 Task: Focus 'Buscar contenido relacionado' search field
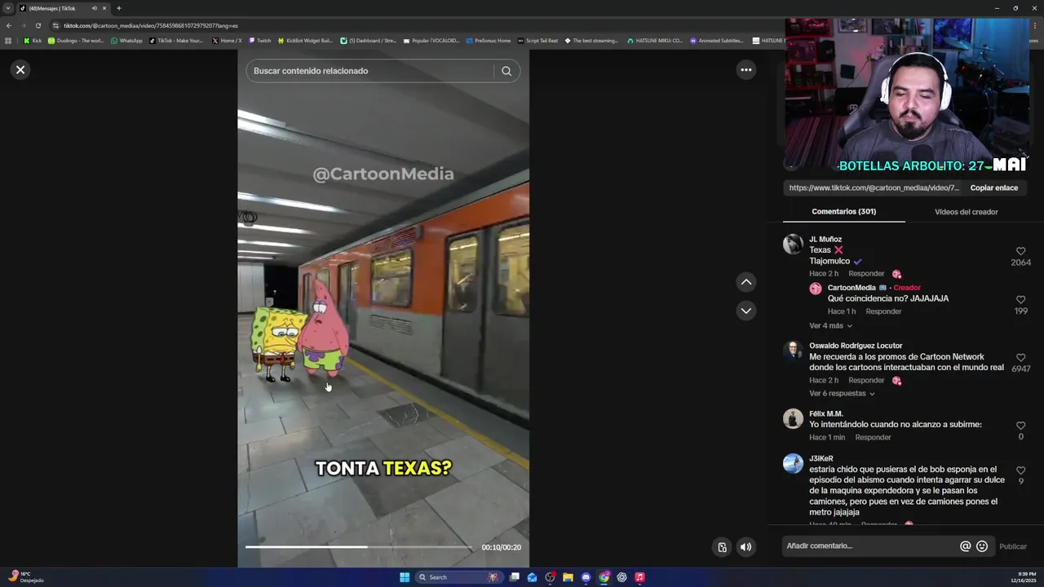coord(371,71)
